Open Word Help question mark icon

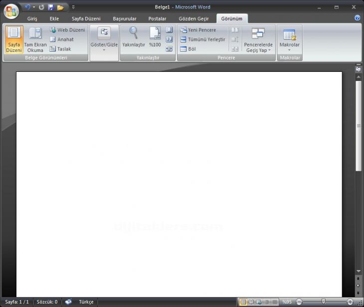tap(358, 17)
